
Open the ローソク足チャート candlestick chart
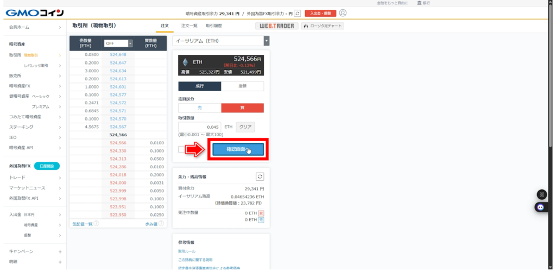pos(323,26)
